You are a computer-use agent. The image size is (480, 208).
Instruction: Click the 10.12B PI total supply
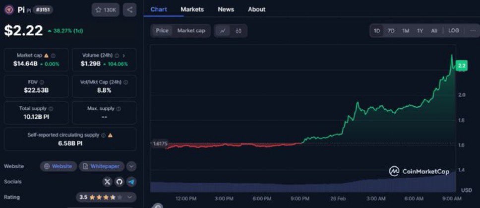(x=36, y=117)
